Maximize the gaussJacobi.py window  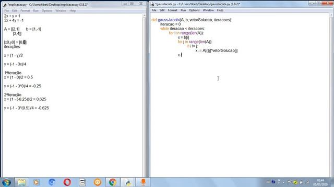point(318,3)
